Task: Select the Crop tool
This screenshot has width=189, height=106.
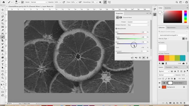Action: click(3, 24)
